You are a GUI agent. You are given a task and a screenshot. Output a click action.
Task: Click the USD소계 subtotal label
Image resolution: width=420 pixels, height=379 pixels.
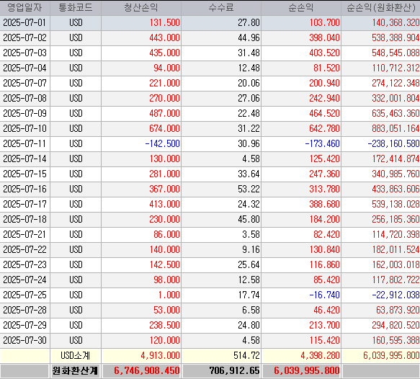76,356
